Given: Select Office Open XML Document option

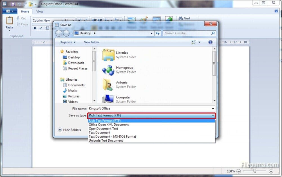Looking at the screenshot, I should click(109, 125).
